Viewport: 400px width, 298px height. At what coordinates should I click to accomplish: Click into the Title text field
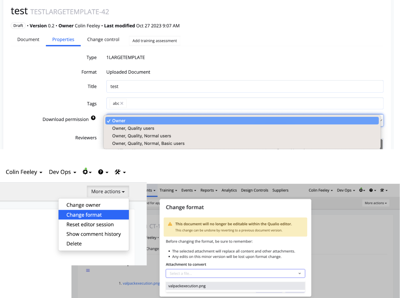pos(245,86)
